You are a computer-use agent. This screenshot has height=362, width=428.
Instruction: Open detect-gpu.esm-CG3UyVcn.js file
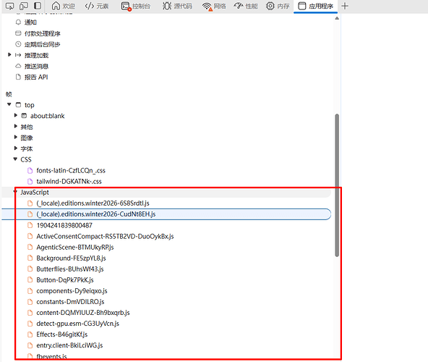pos(78,324)
